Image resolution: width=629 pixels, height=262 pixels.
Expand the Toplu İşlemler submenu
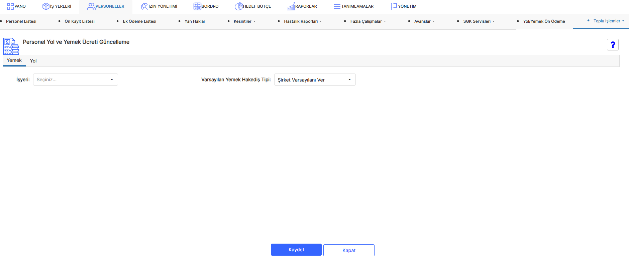[609, 21]
